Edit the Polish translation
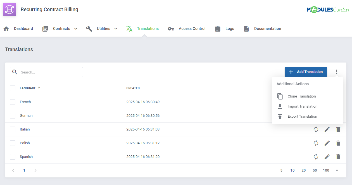 click(x=327, y=143)
